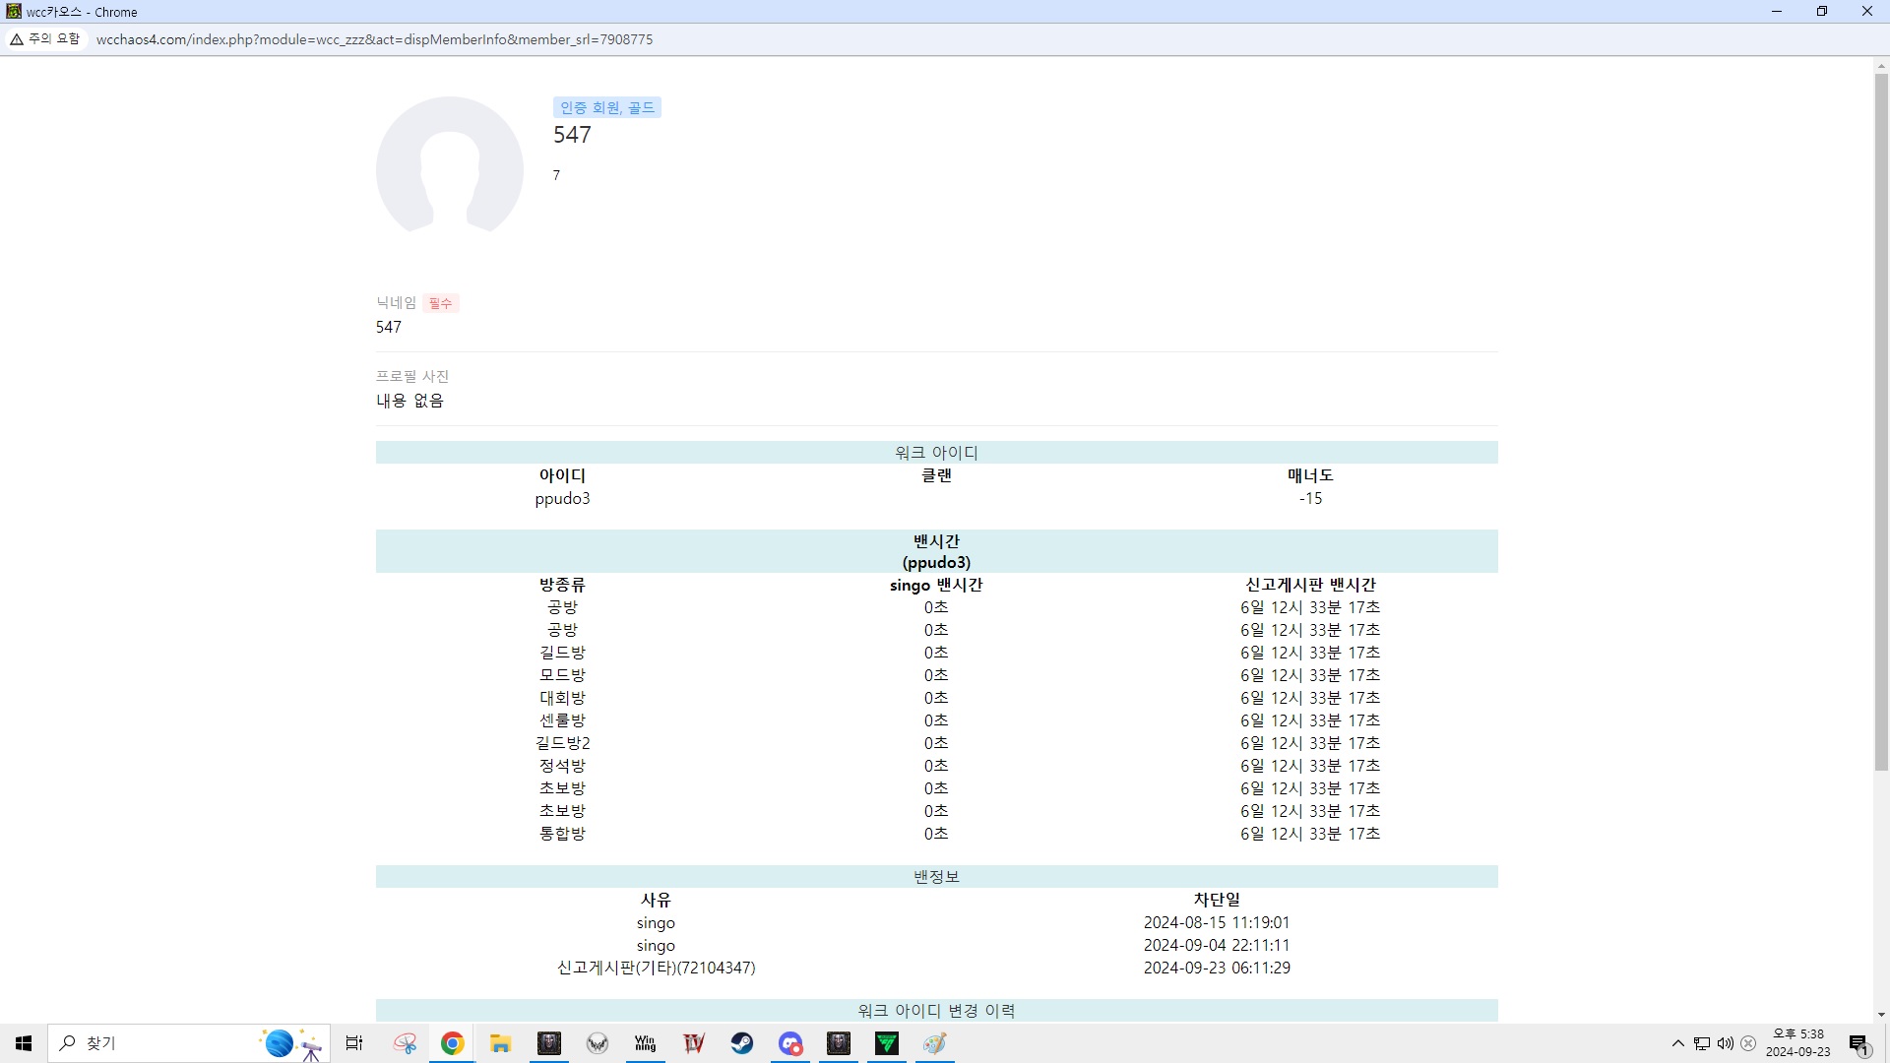Select the 0초 value in 통합방 row

tap(936, 834)
